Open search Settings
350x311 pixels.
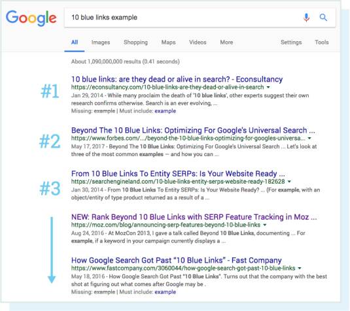(x=291, y=42)
